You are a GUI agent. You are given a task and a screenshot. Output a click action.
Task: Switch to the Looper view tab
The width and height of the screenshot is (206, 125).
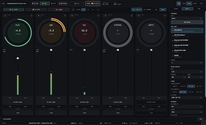click(x=189, y=4)
